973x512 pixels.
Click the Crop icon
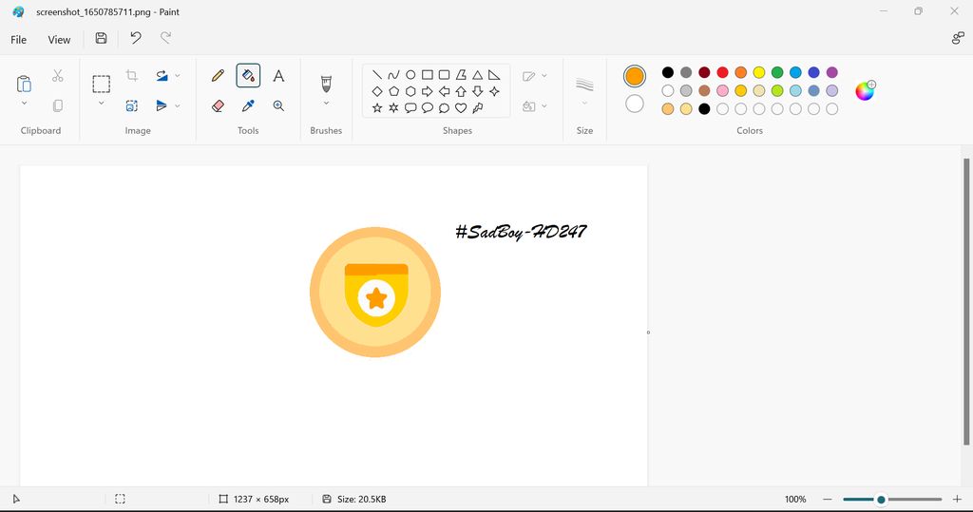pos(131,76)
